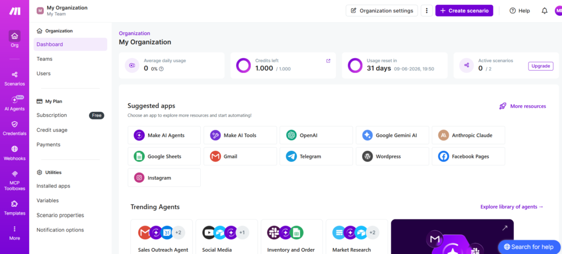Open the Payments page
The width and height of the screenshot is (562, 254).
click(x=48, y=145)
